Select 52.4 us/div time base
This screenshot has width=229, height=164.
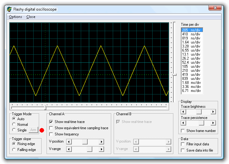192,62
